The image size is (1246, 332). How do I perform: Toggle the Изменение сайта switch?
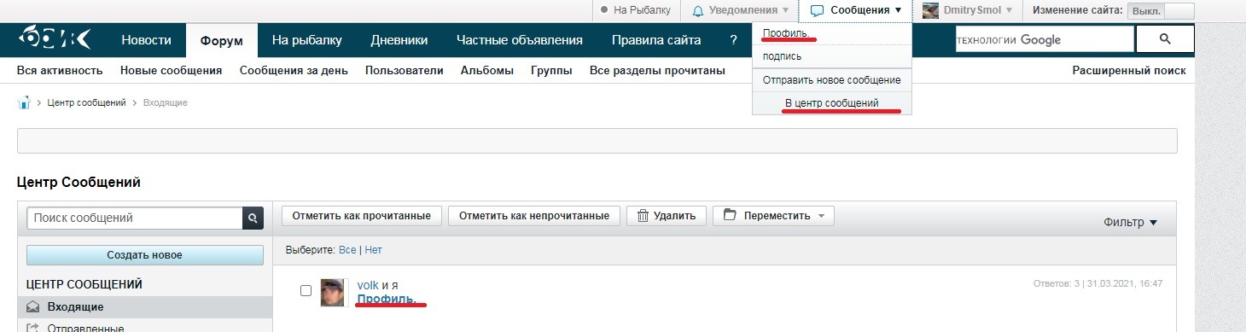1161,11
